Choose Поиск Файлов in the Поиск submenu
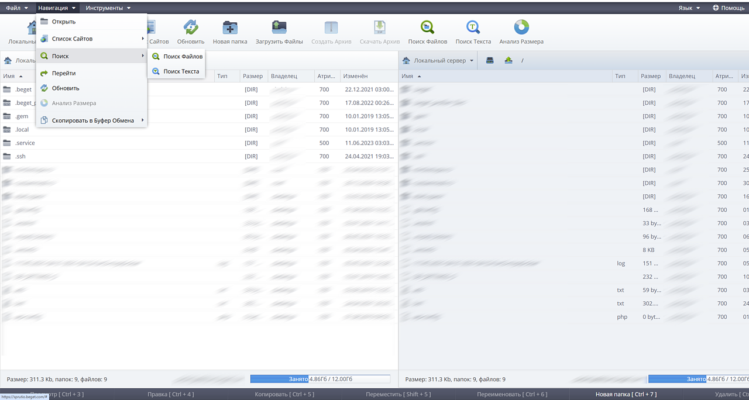The image size is (749, 400). click(x=183, y=57)
